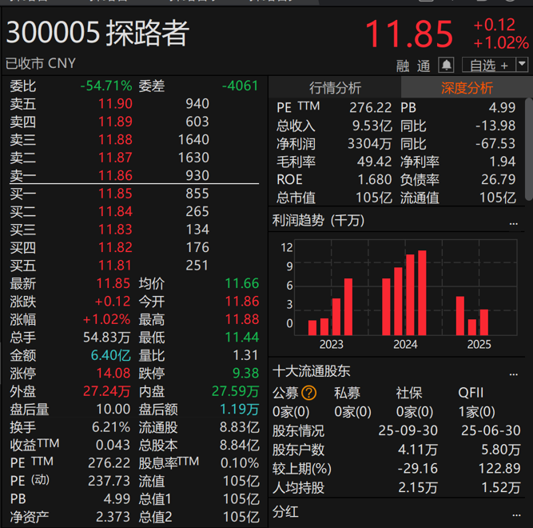Switch to the 深度分析 tab
This screenshot has width=533, height=528.
coord(467,88)
